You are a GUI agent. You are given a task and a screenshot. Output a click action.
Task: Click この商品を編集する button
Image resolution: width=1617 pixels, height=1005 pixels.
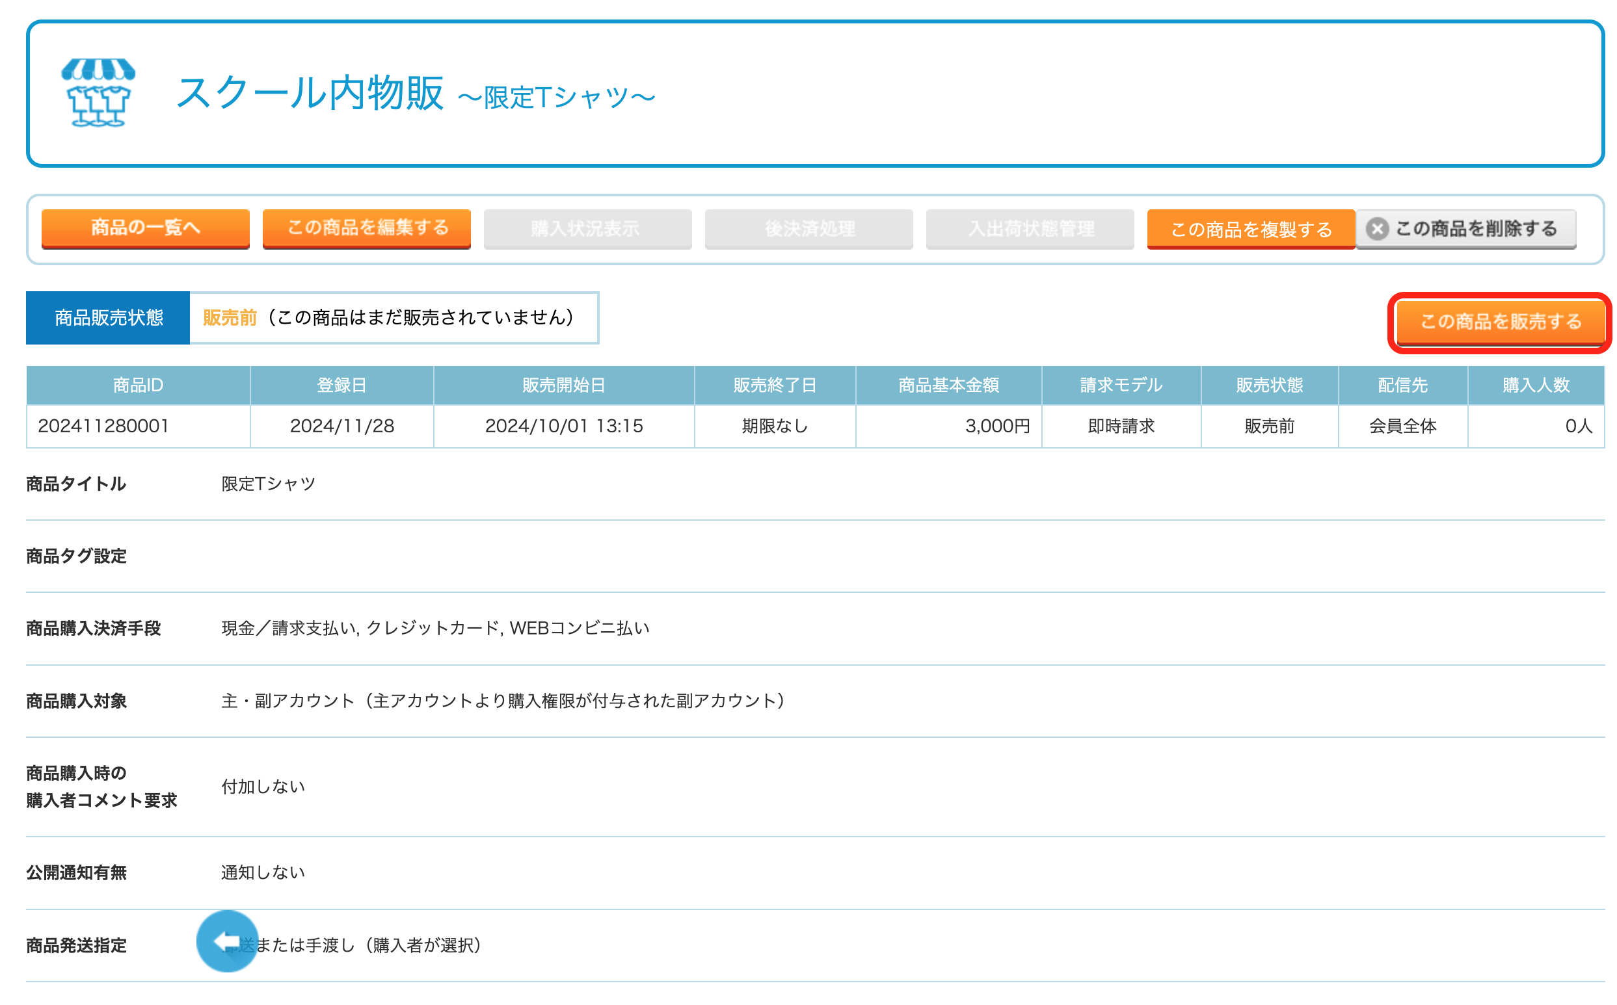coord(366,229)
